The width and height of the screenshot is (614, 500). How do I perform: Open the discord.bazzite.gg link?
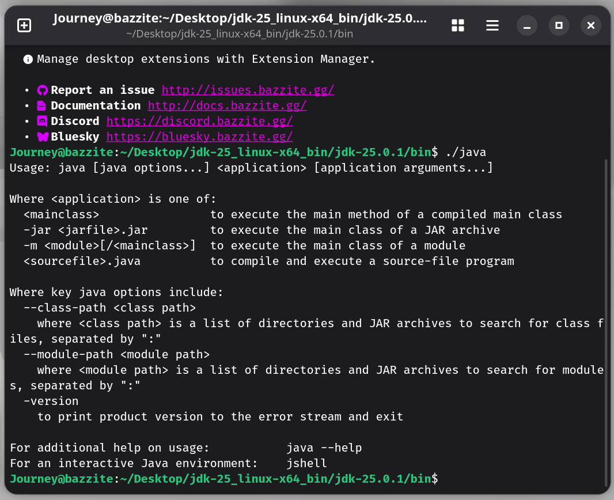point(200,121)
